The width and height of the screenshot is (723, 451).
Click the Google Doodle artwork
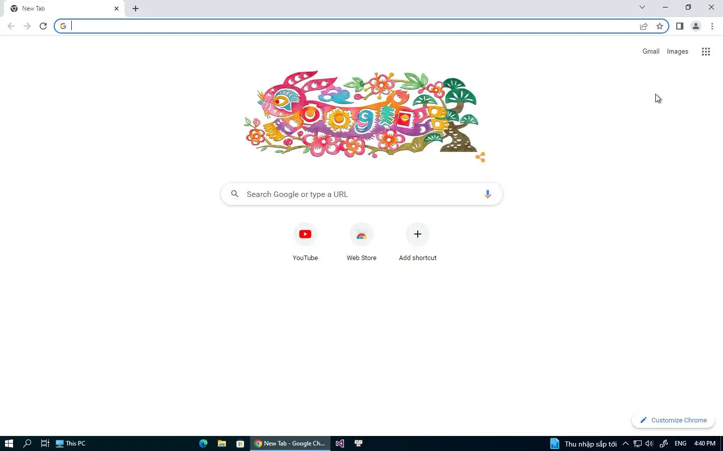tap(360, 114)
